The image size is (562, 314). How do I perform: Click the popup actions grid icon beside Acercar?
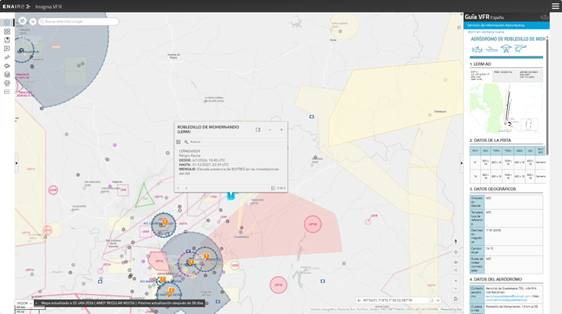[x=178, y=142]
